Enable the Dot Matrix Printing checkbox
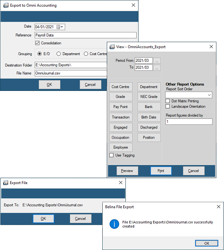The width and height of the screenshot is (224, 250). click(168, 101)
